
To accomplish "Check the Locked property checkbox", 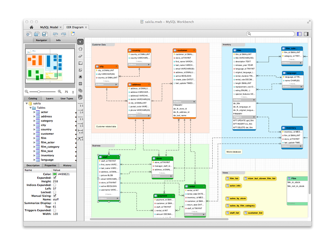I will [x=55, y=192].
